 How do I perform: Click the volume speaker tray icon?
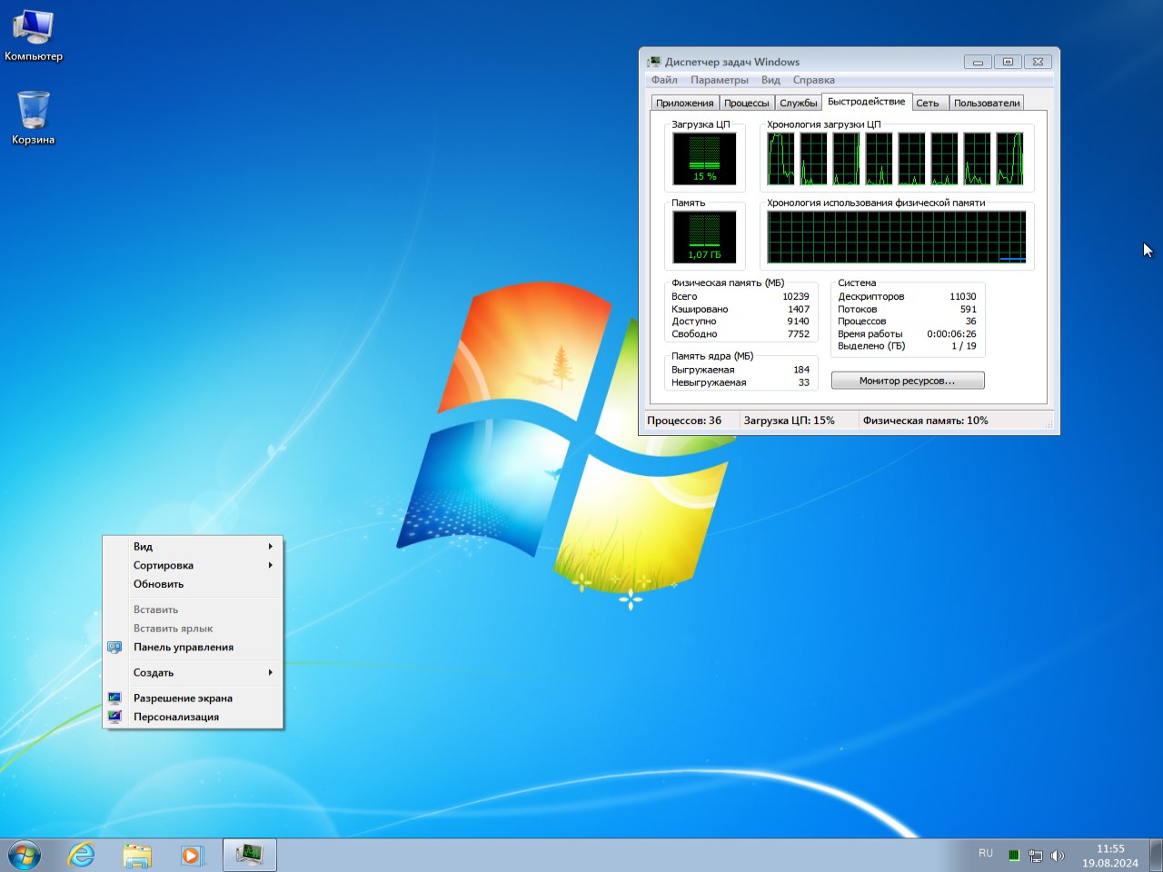1057,856
